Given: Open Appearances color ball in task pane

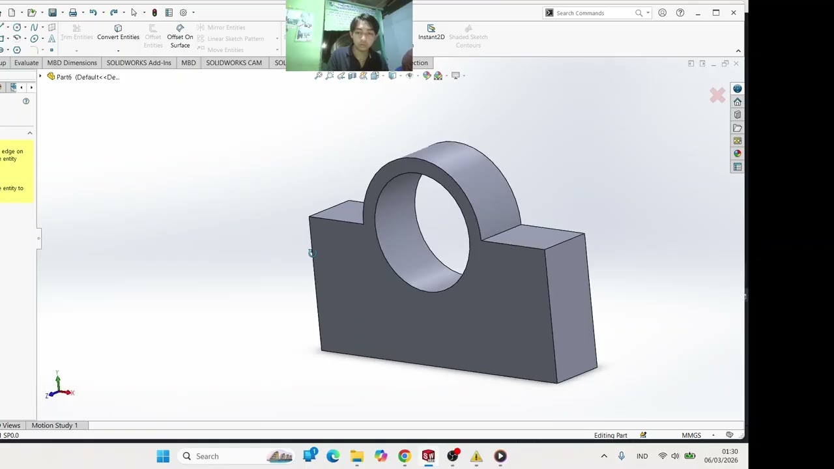Looking at the screenshot, I should click(738, 154).
